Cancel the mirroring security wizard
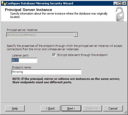128x115 pixels. point(113,108)
